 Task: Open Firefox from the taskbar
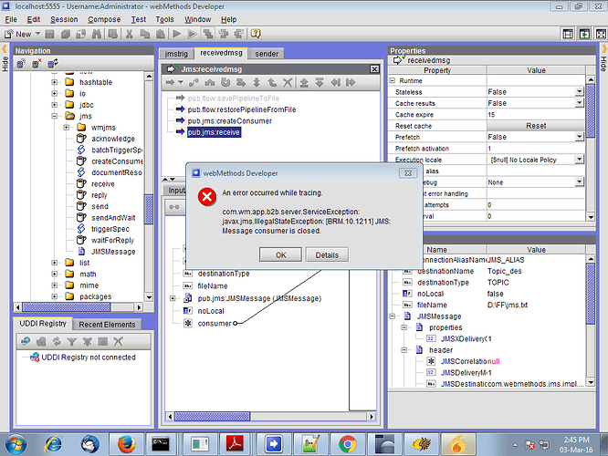coord(126,444)
